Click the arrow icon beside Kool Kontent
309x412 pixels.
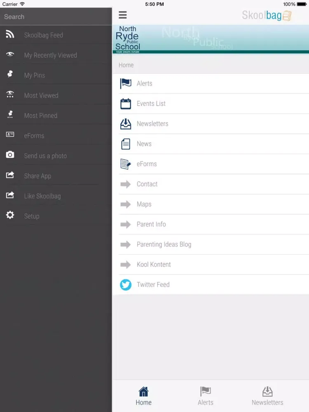click(126, 265)
